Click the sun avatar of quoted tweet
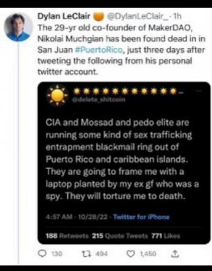 click(57, 95)
